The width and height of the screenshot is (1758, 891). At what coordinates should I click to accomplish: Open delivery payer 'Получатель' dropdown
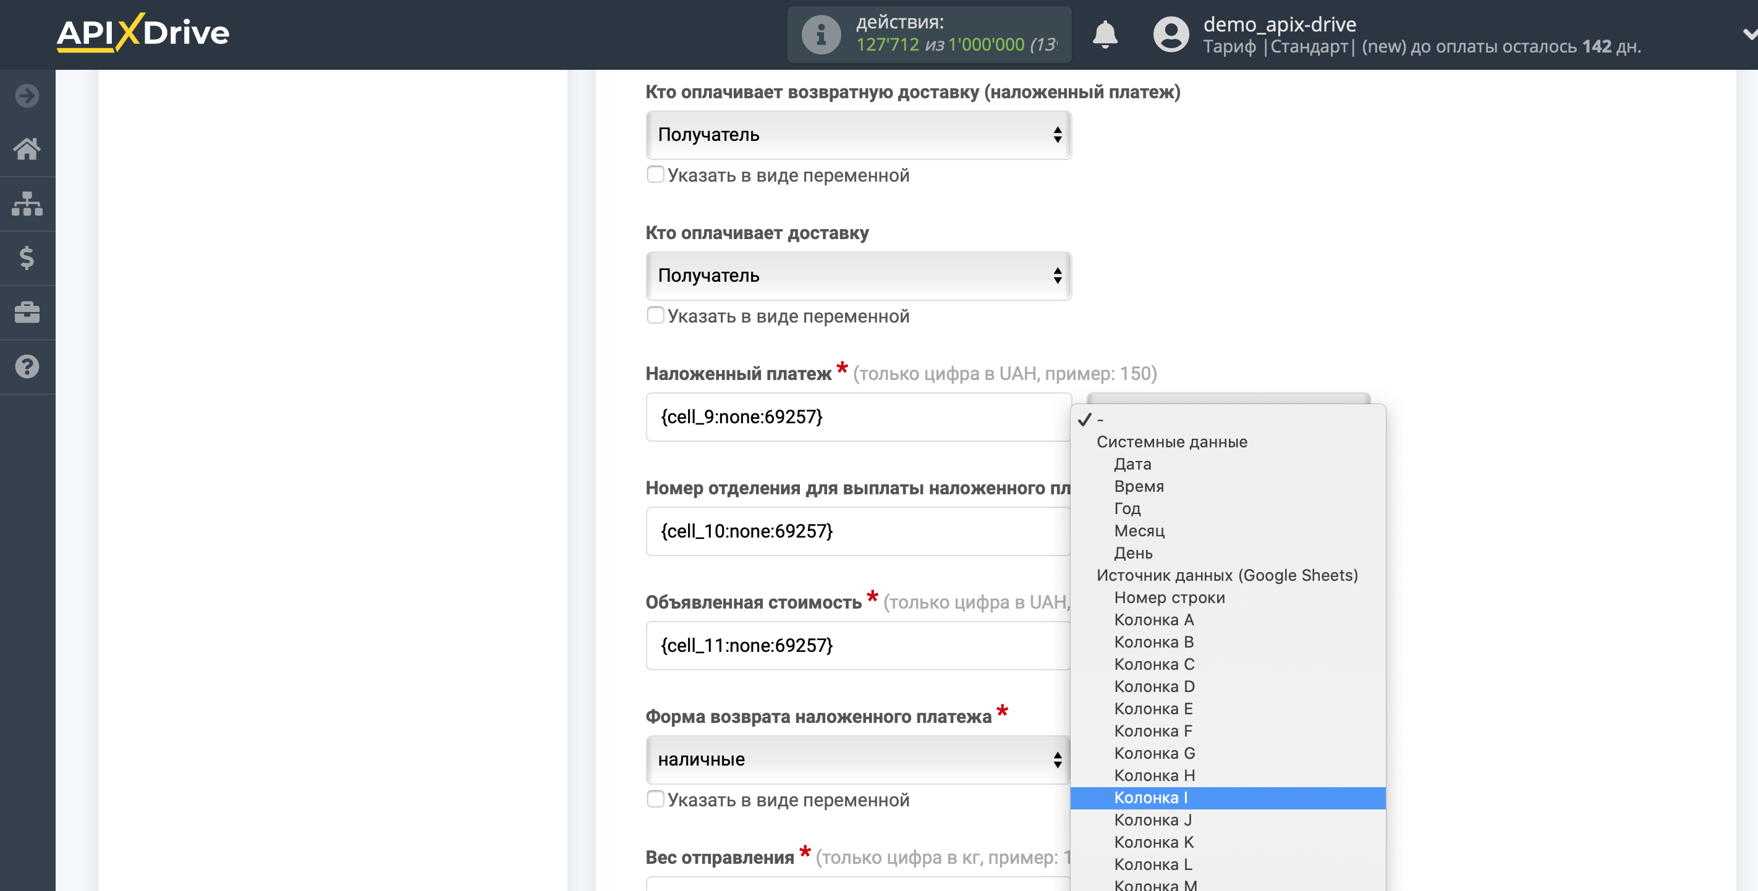coord(859,276)
